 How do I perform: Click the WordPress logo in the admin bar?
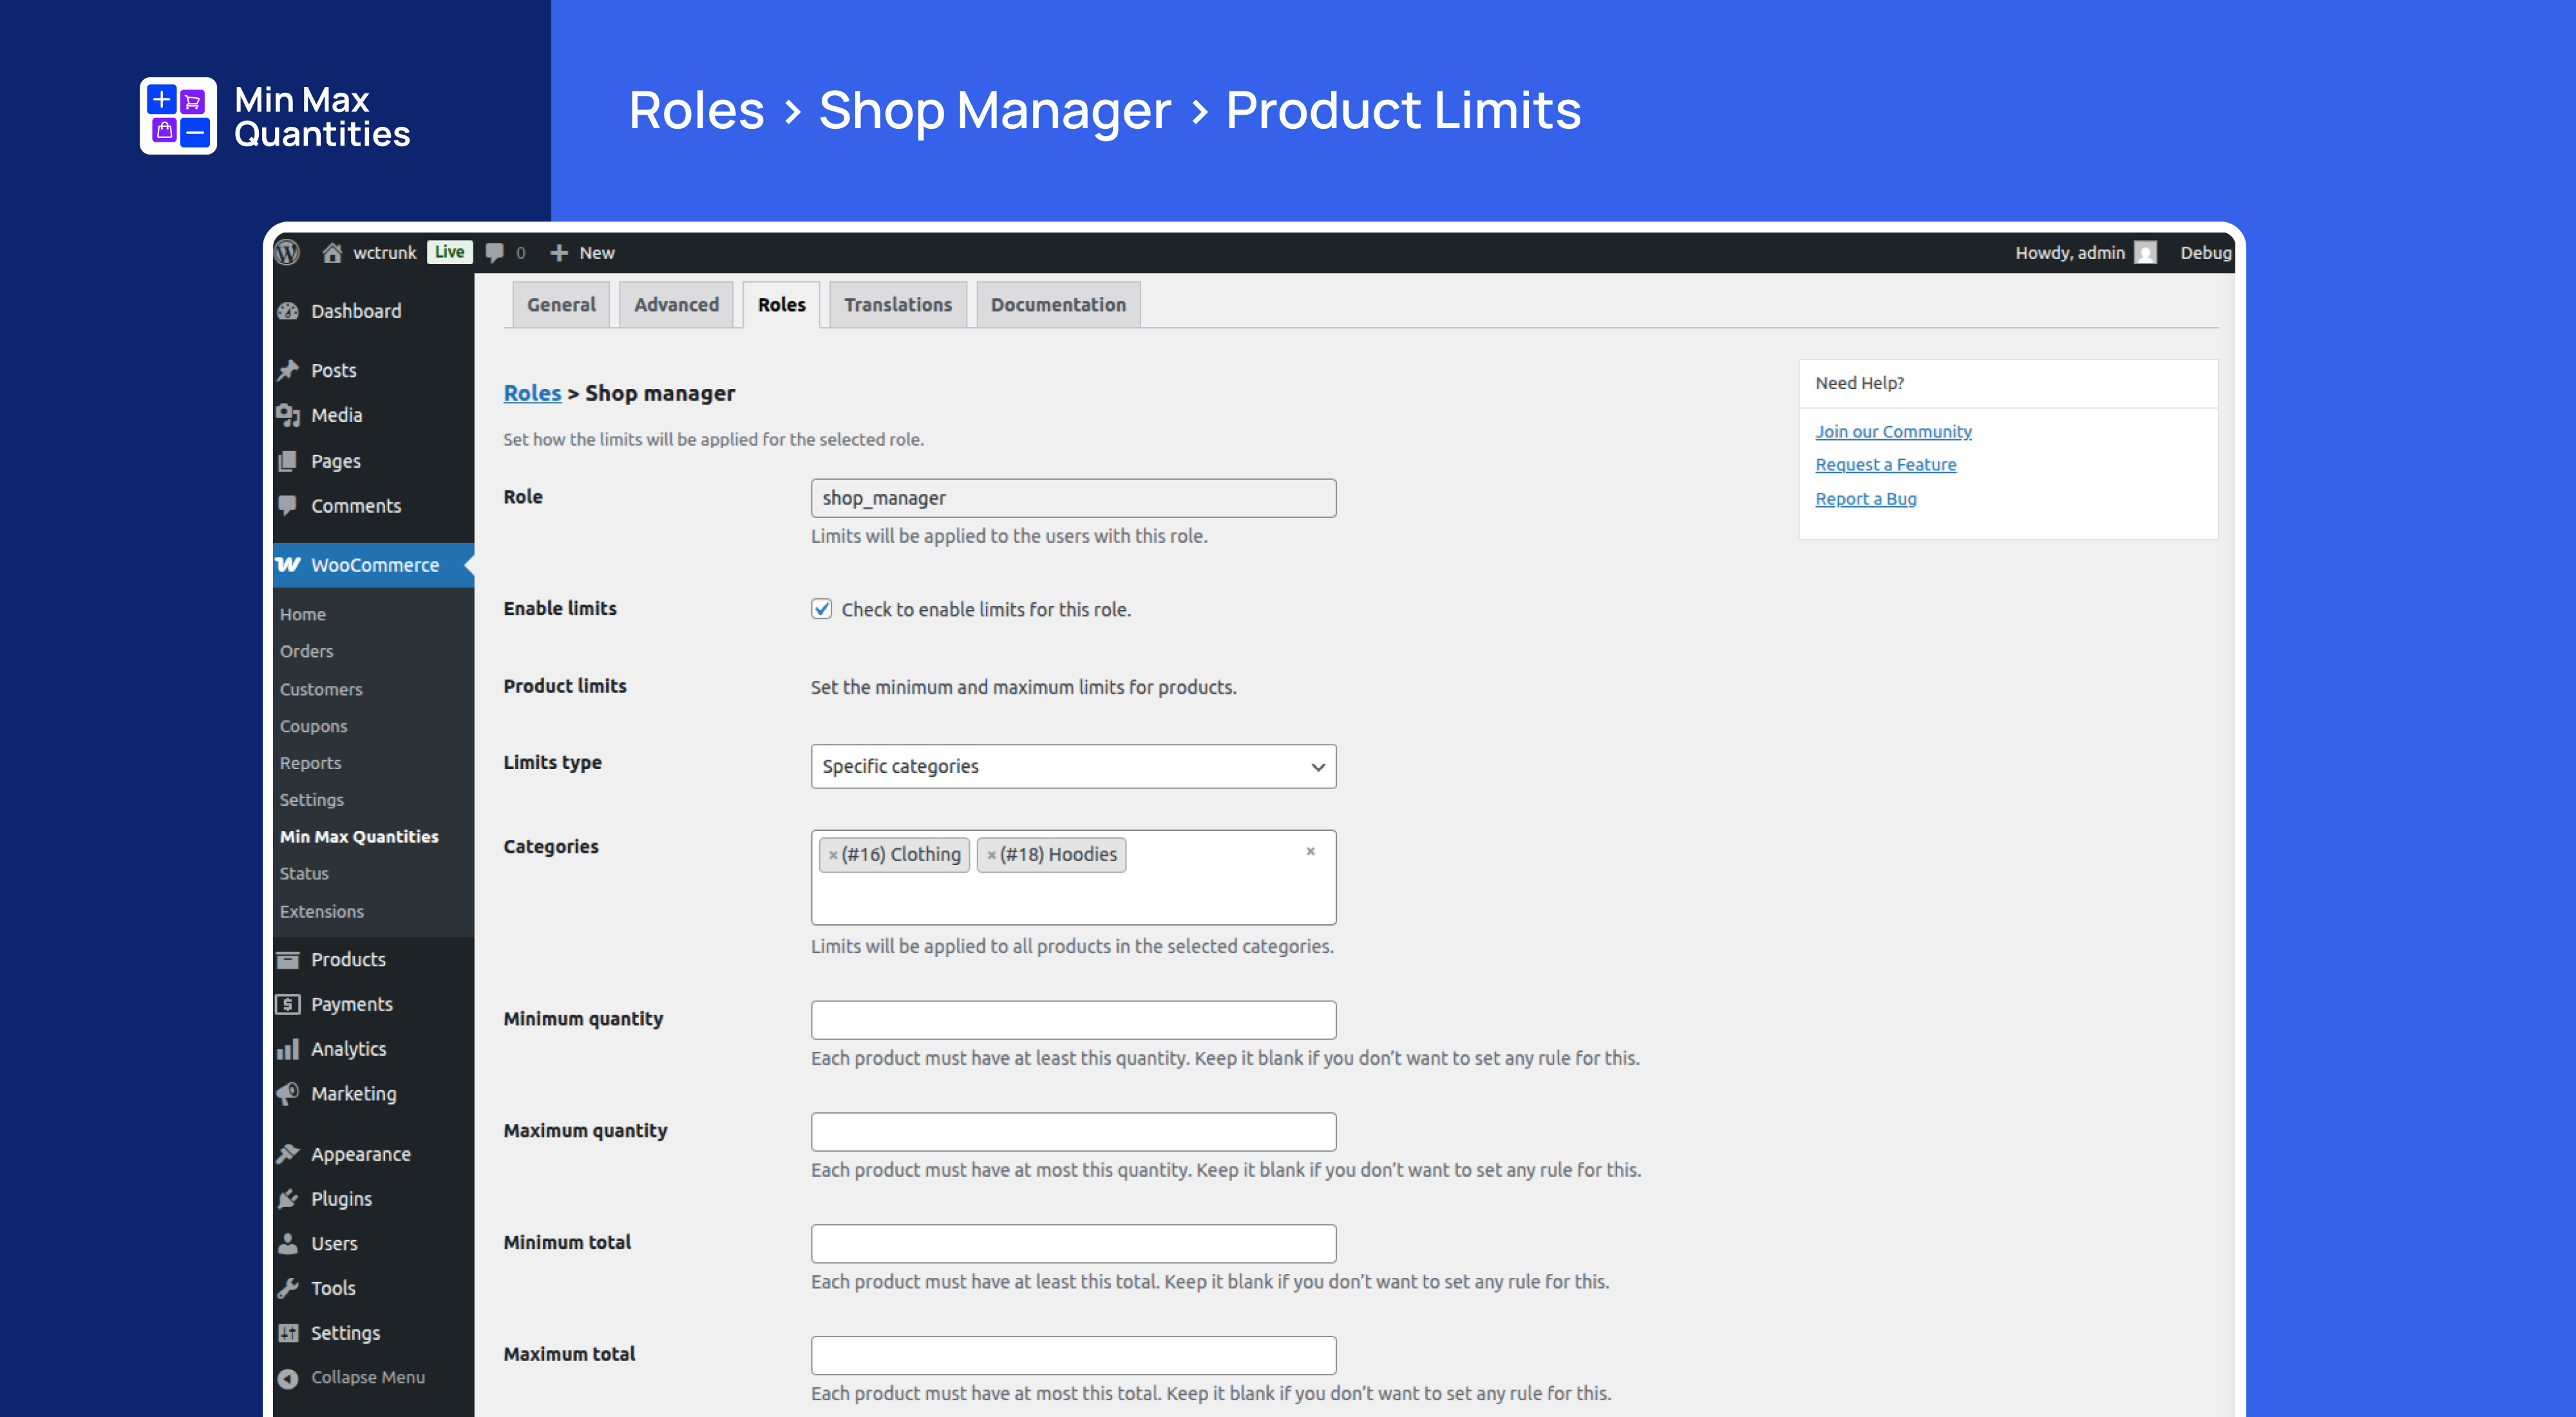click(289, 252)
